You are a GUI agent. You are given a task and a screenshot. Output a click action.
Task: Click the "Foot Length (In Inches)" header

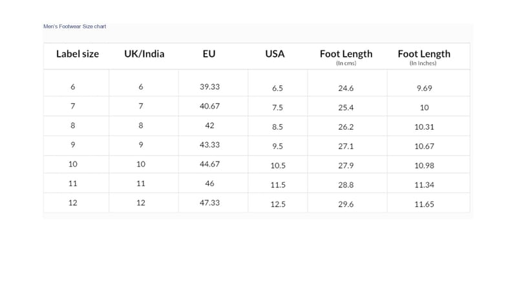[x=424, y=57]
